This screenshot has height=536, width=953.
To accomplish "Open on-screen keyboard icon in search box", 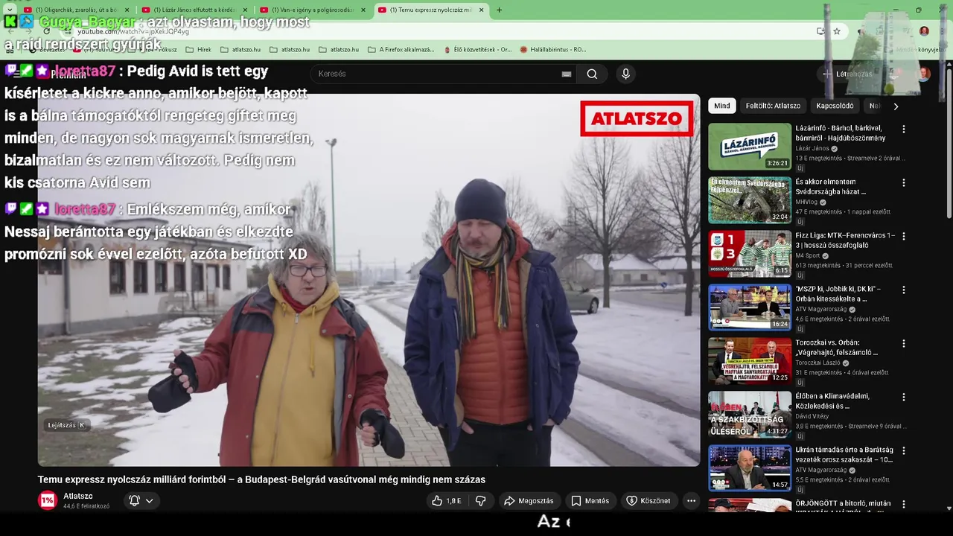I will point(567,74).
